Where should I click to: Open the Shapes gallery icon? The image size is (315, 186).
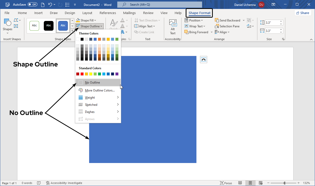[7, 24]
